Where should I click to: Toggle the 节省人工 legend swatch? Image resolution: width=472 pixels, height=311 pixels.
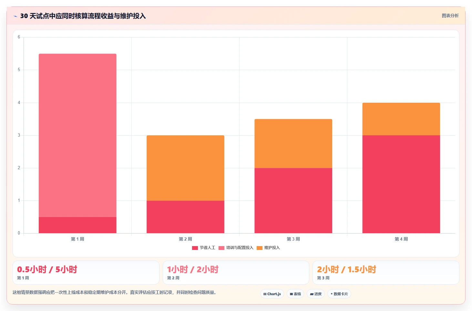[x=195, y=248]
